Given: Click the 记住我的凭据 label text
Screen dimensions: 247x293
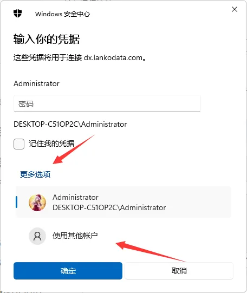Looking at the screenshot, I should [51, 144].
